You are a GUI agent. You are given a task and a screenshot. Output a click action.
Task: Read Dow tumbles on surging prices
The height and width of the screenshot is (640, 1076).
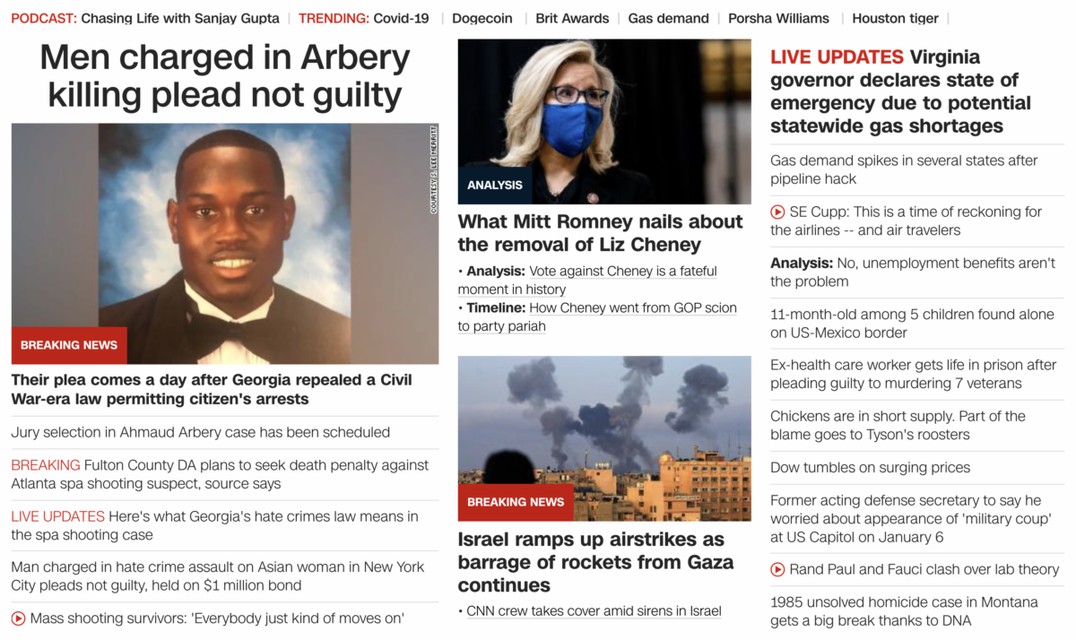click(x=870, y=468)
